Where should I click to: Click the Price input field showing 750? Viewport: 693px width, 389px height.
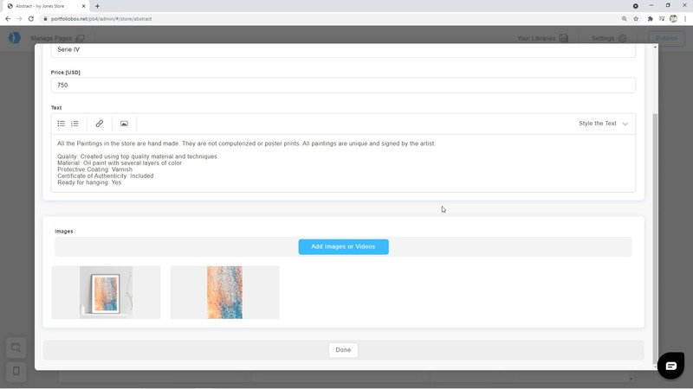pos(343,86)
